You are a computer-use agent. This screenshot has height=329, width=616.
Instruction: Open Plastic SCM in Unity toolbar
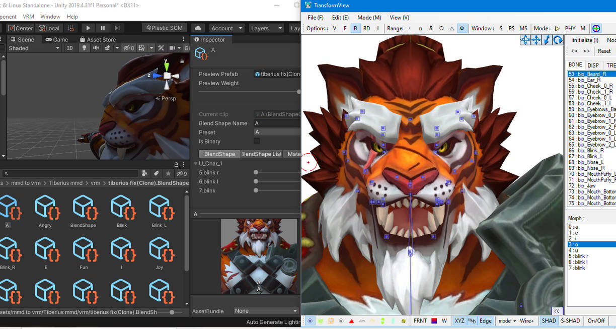165,28
